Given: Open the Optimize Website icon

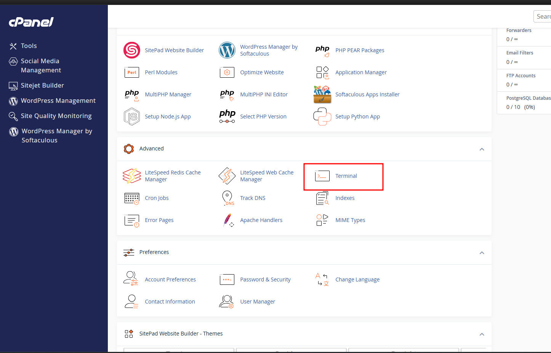Looking at the screenshot, I should [x=227, y=72].
